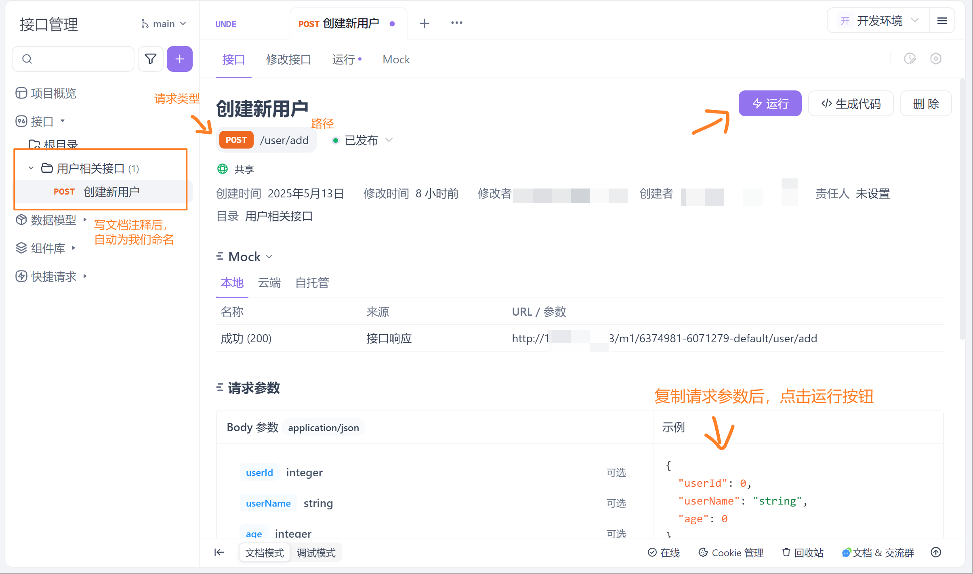Click the purple plus add button

click(x=179, y=59)
